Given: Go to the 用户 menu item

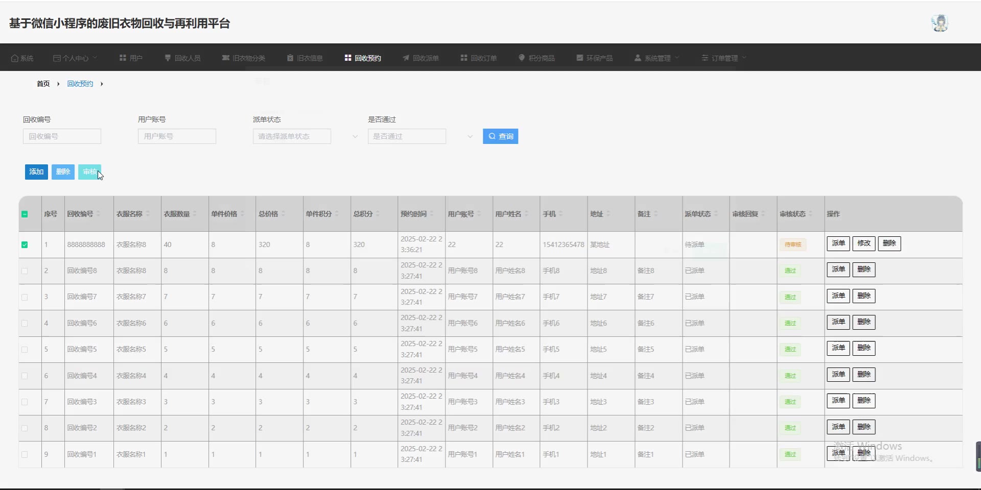Looking at the screenshot, I should click(131, 58).
